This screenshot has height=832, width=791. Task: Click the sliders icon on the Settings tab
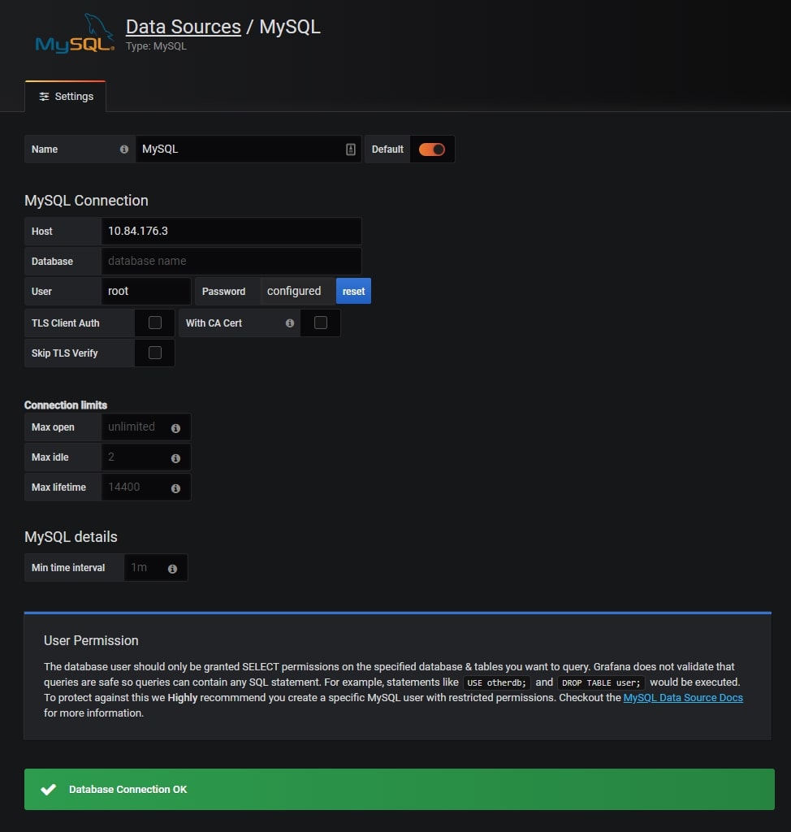pyautogui.click(x=44, y=96)
